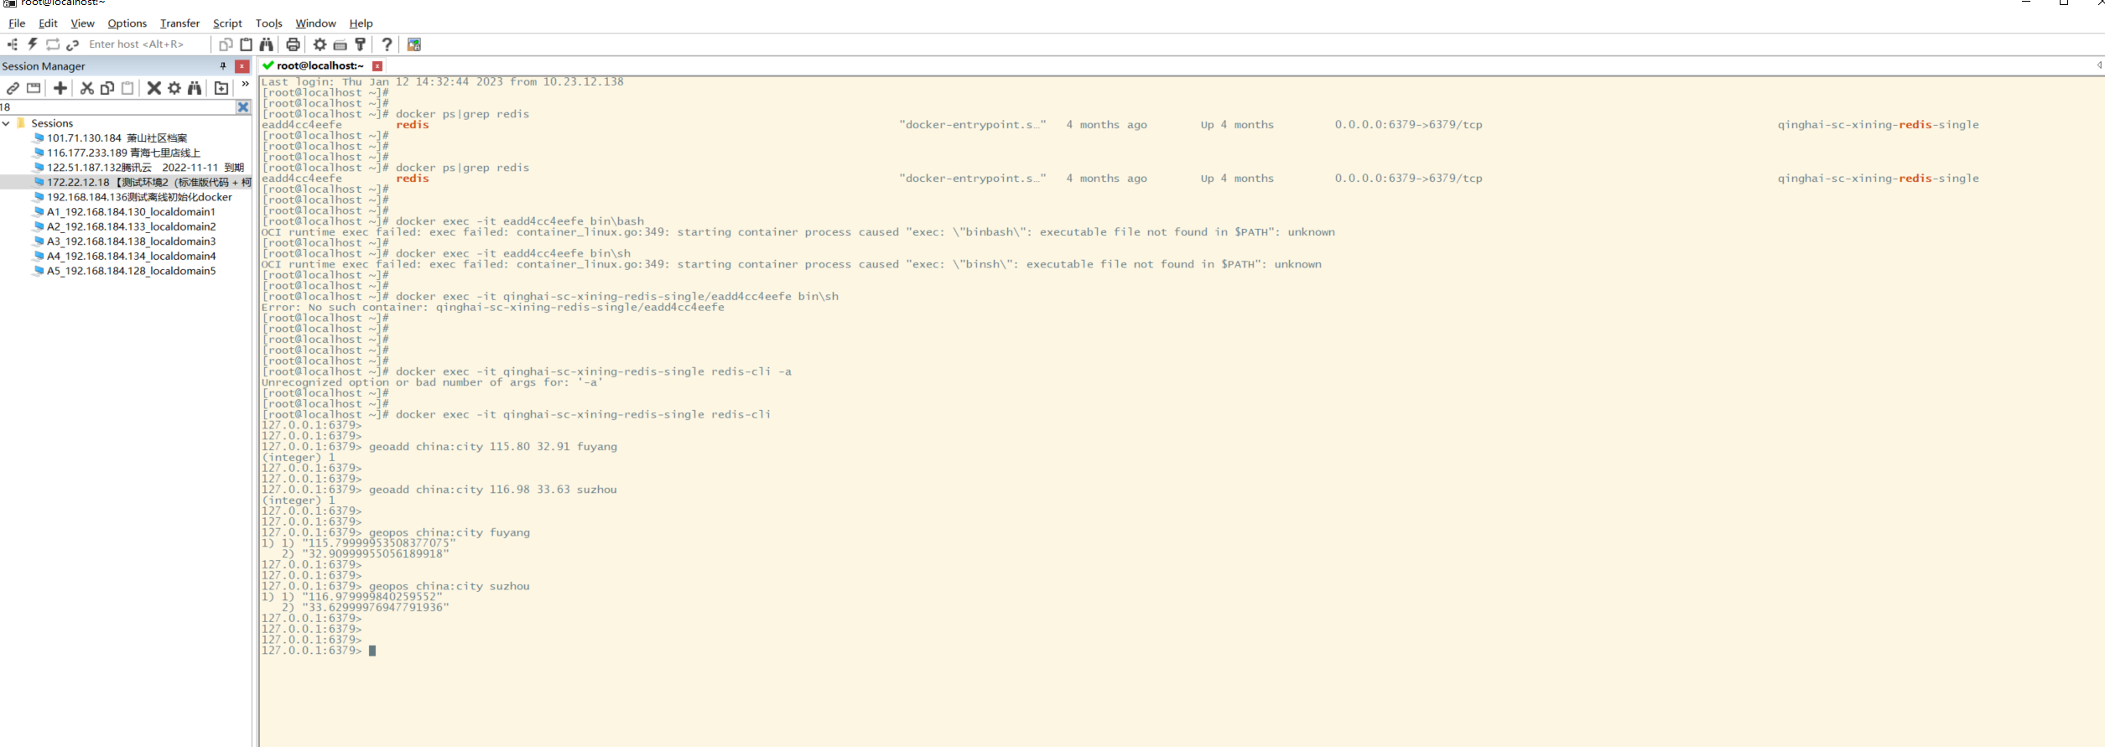Click the tab scroll arrow at far right

(2099, 65)
